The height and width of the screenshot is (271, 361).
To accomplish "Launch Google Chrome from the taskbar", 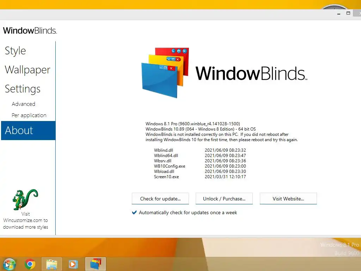I will tap(30, 264).
